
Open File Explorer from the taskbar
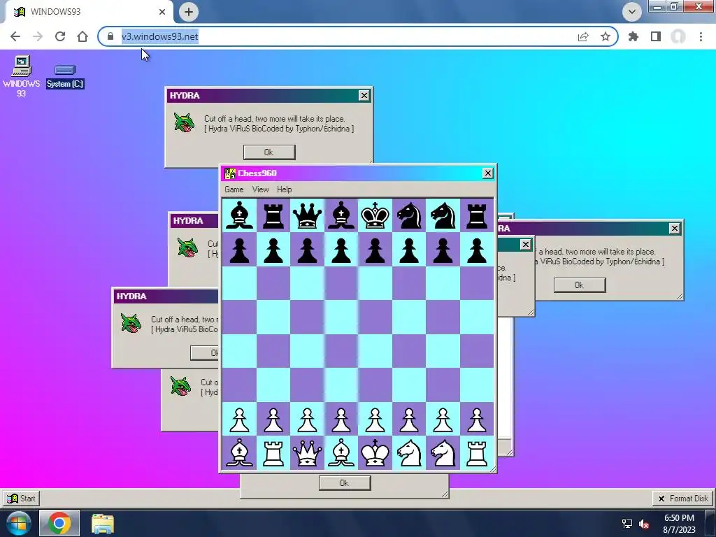[103, 524]
